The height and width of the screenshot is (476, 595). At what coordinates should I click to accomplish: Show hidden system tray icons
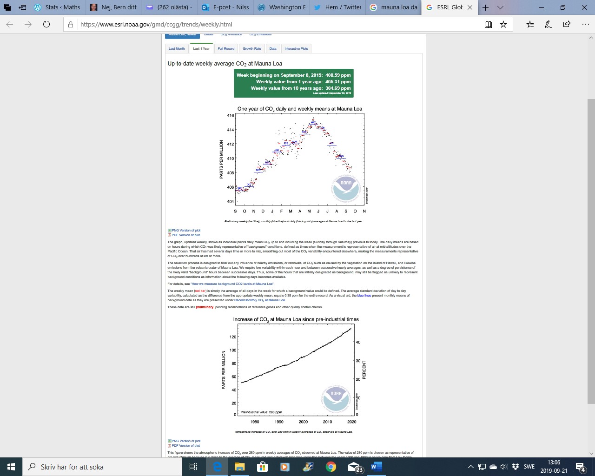point(470,467)
